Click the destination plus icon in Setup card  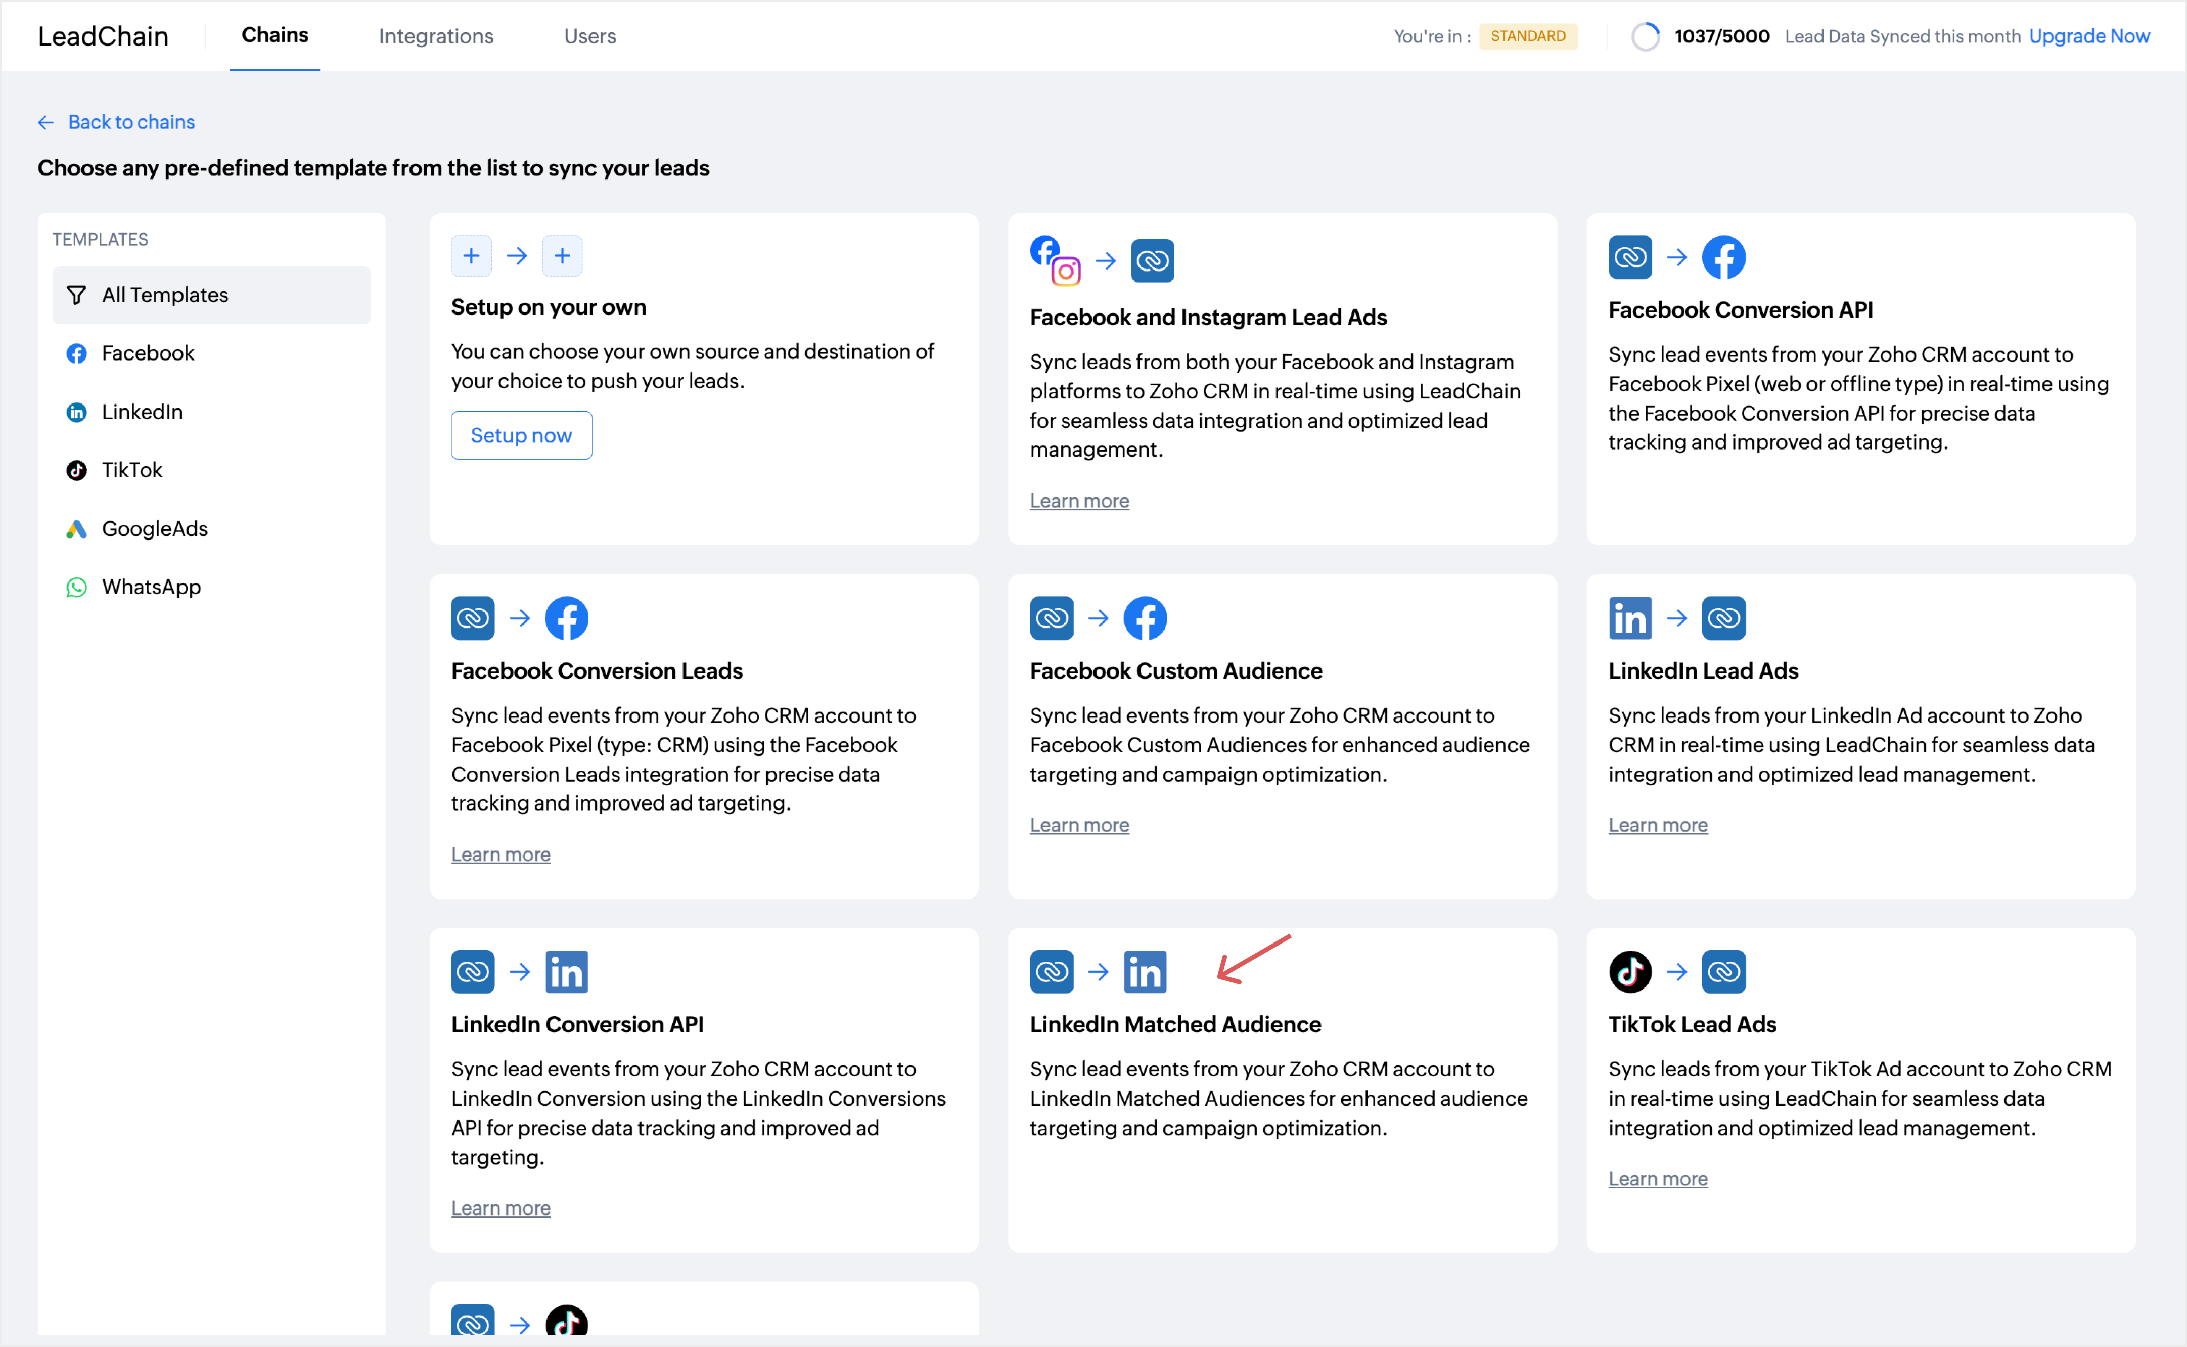(562, 256)
